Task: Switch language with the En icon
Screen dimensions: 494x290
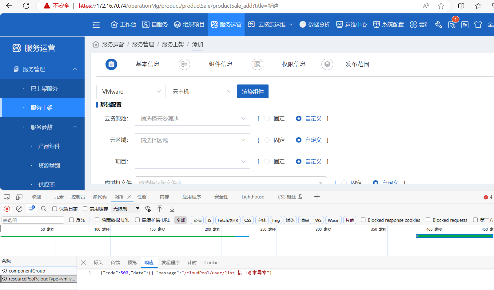Action: [x=465, y=25]
